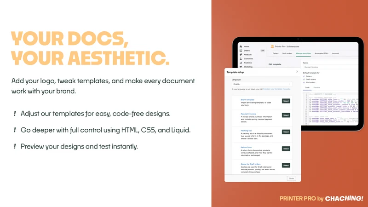Open Products in the sidebar menu
The height and width of the screenshot is (207, 368).
247,54
